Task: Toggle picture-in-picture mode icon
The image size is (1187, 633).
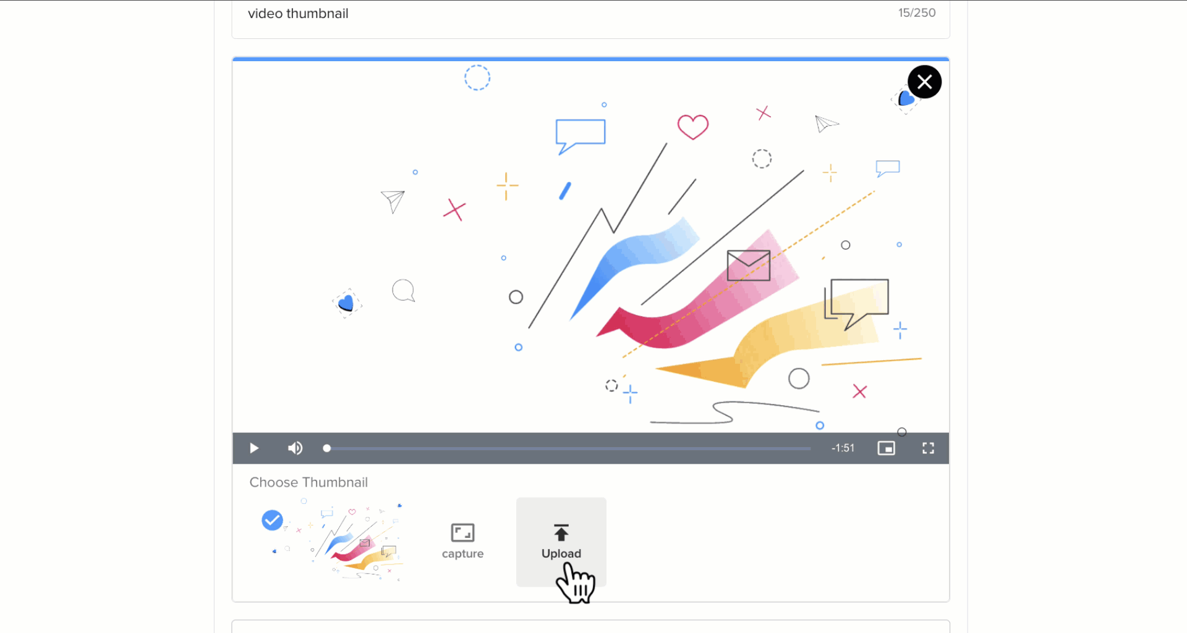Action: (886, 448)
